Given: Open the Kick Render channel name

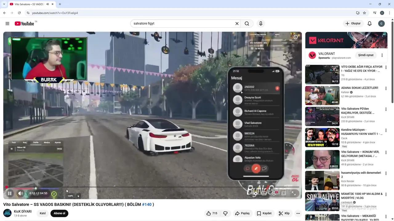Looking at the screenshot, I should tap(348, 181).
